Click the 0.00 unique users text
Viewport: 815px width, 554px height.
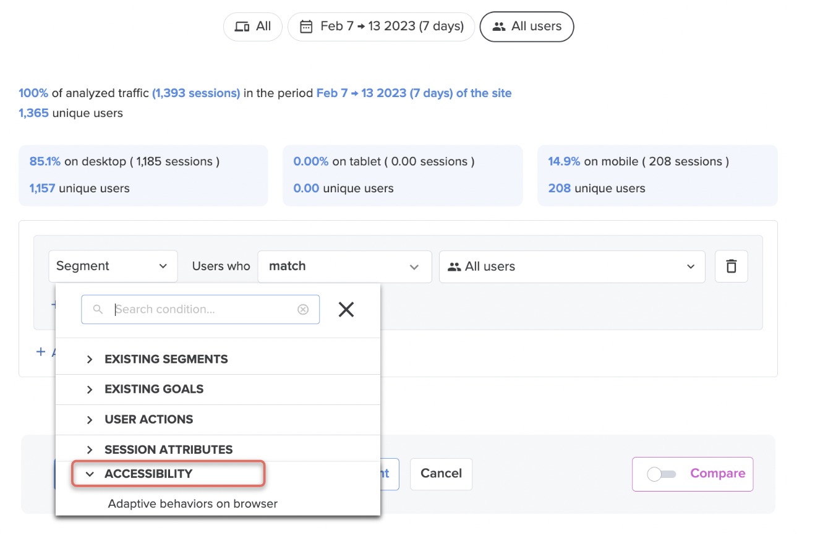[x=343, y=189]
